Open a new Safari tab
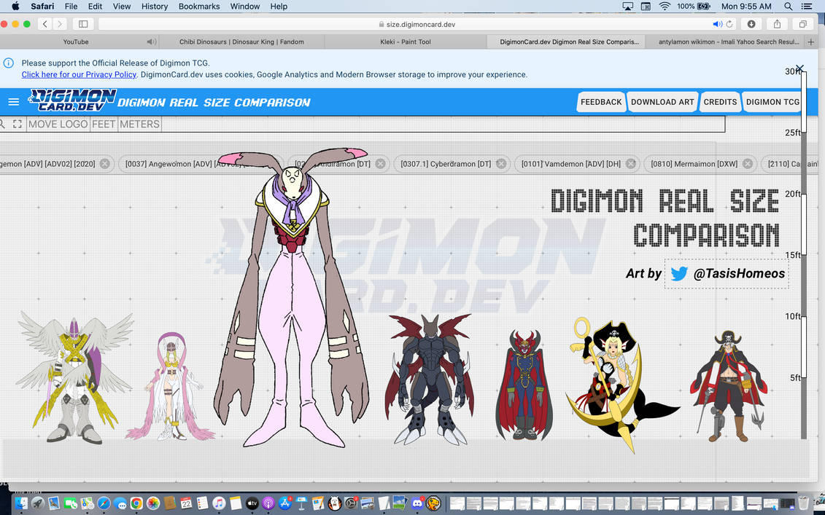The image size is (825, 515). pyautogui.click(x=811, y=42)
